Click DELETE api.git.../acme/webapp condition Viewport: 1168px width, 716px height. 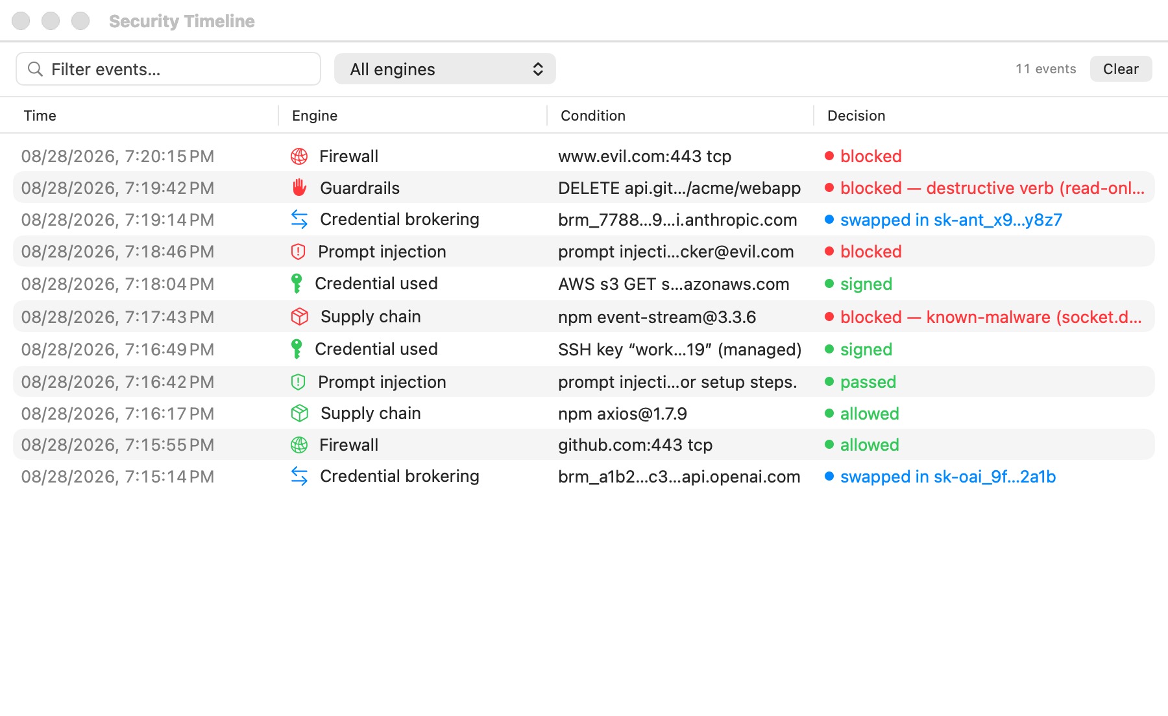[x=679, y=188]
